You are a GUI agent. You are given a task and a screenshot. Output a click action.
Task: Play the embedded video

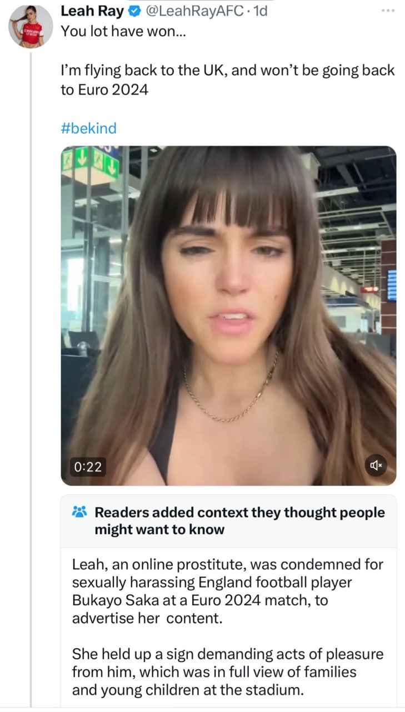228,315
